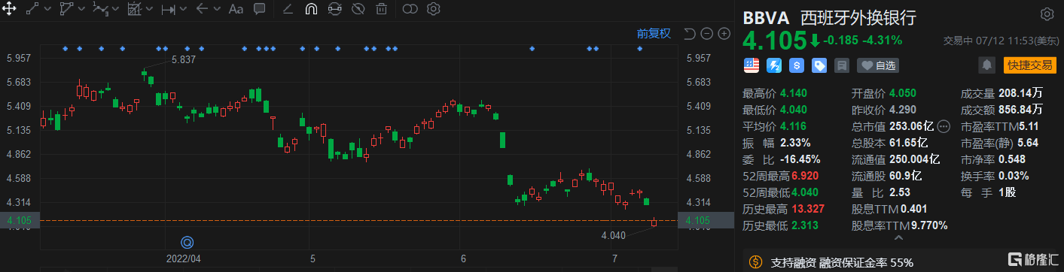Click the event diamond nearest the chart's right edge
The width and height of the screenshot is (1064, 272).
click(640, 49)
